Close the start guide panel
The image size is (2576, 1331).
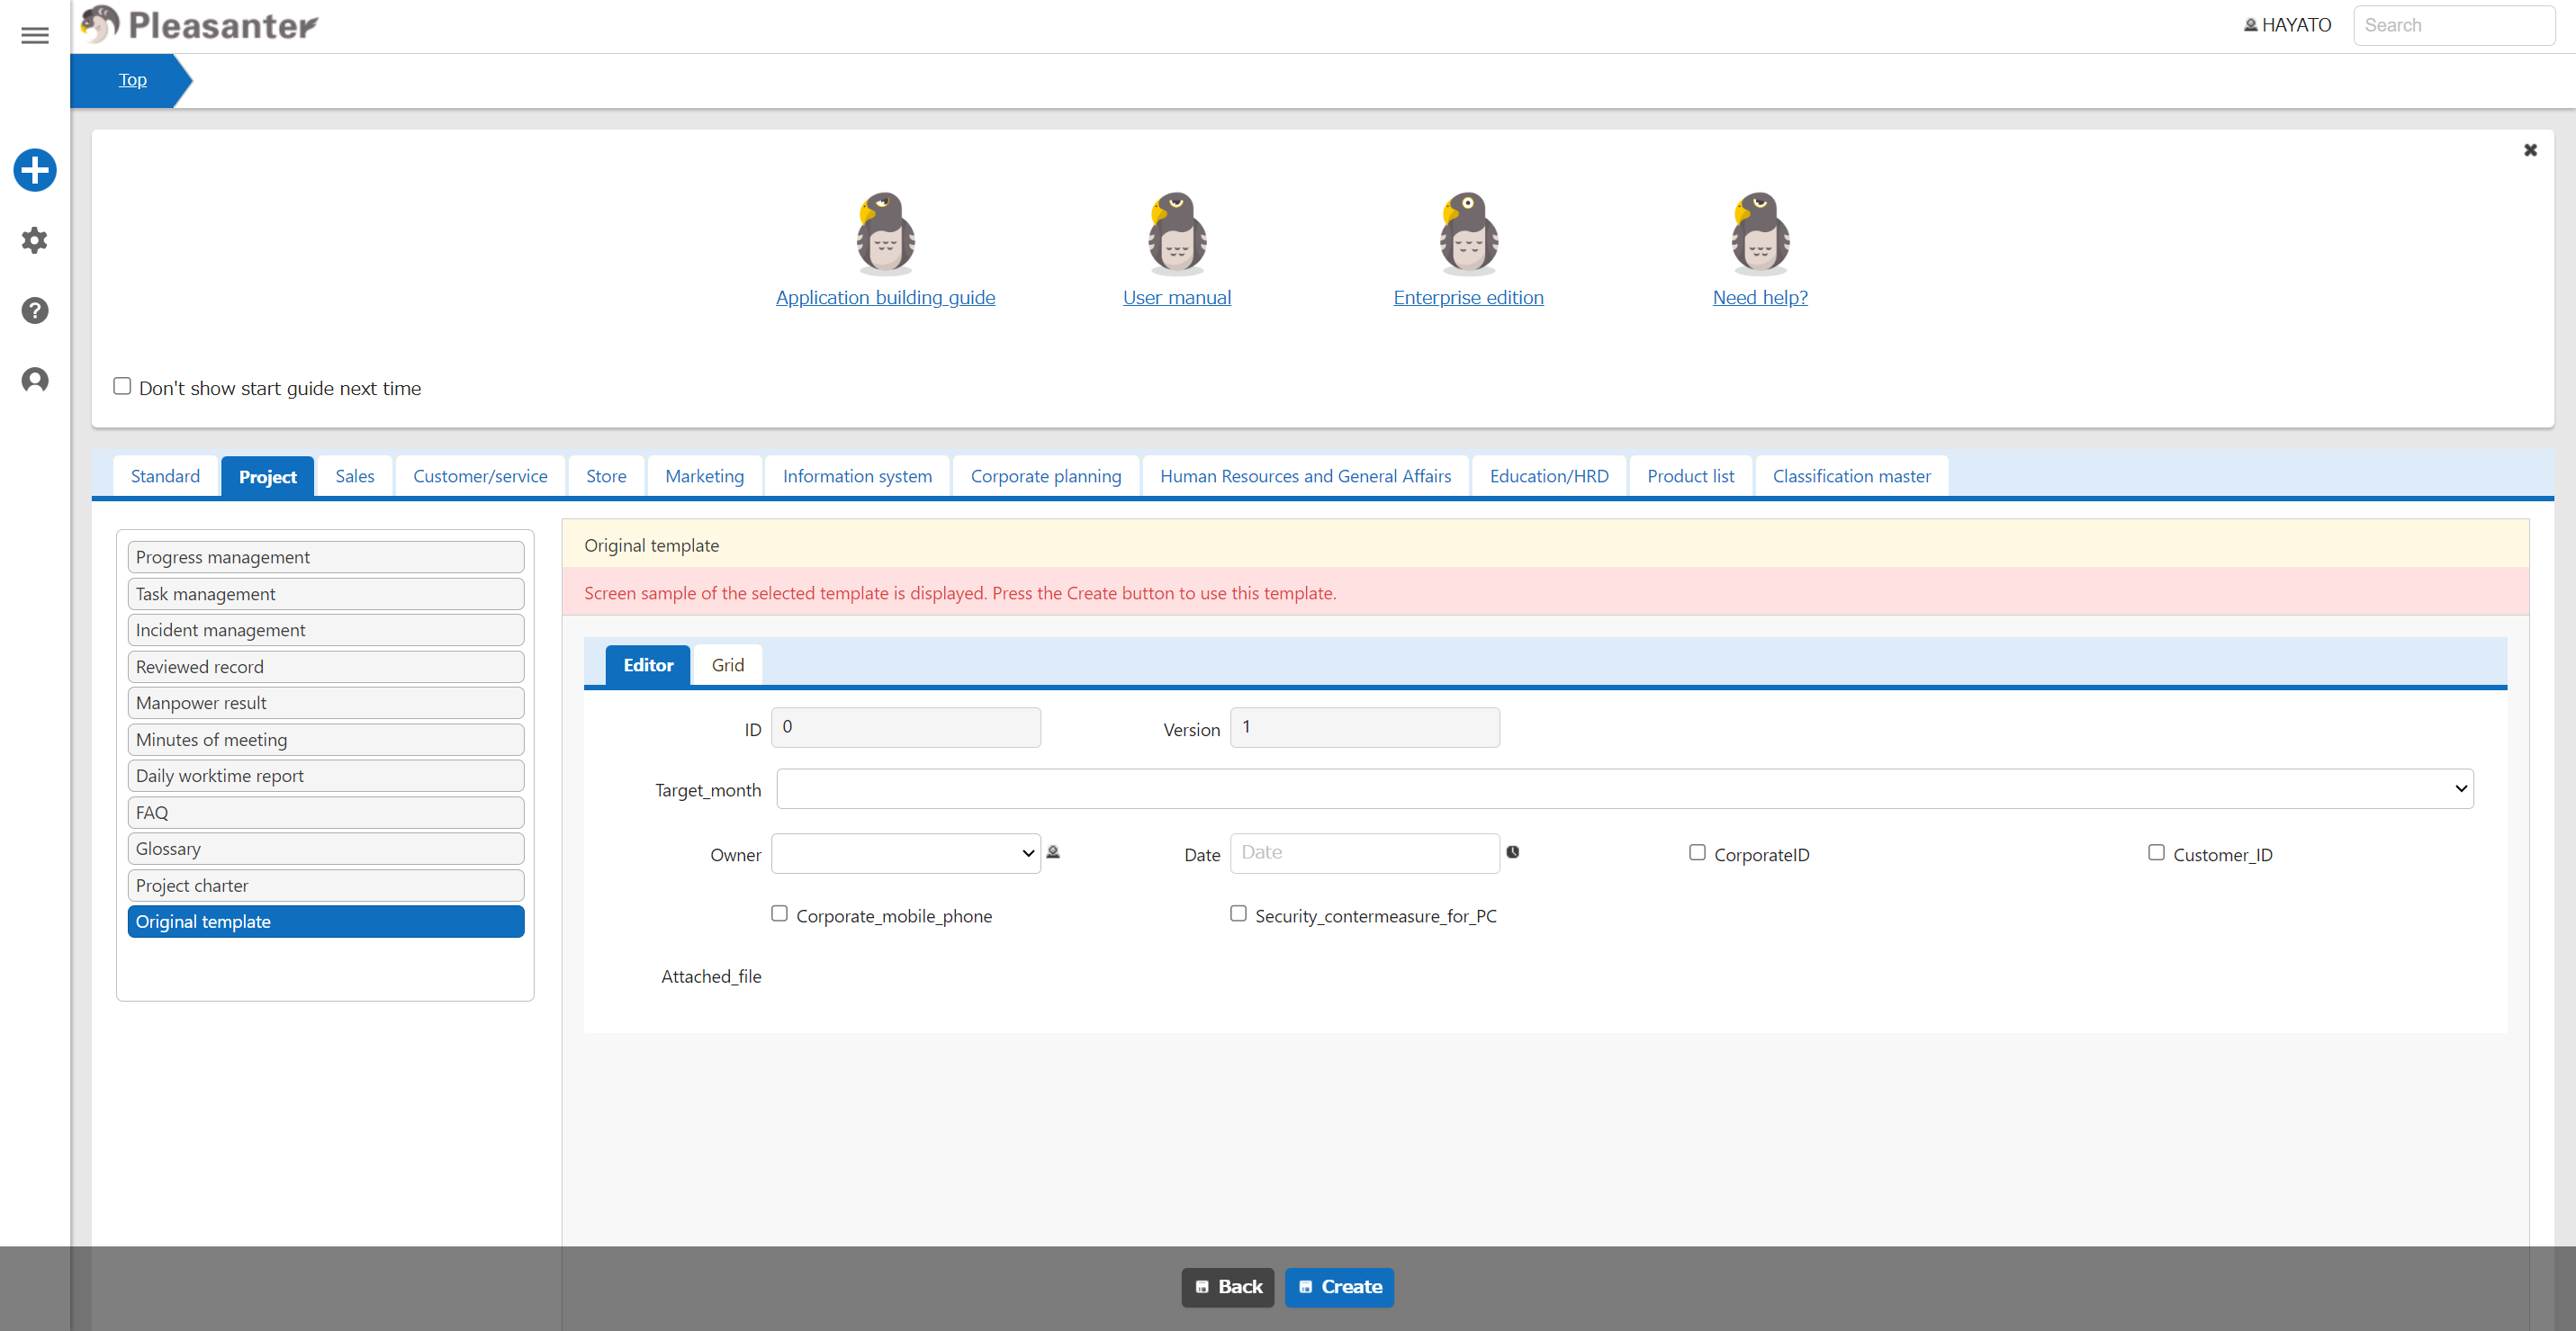pyautogui.click(x=2530, y=150)
